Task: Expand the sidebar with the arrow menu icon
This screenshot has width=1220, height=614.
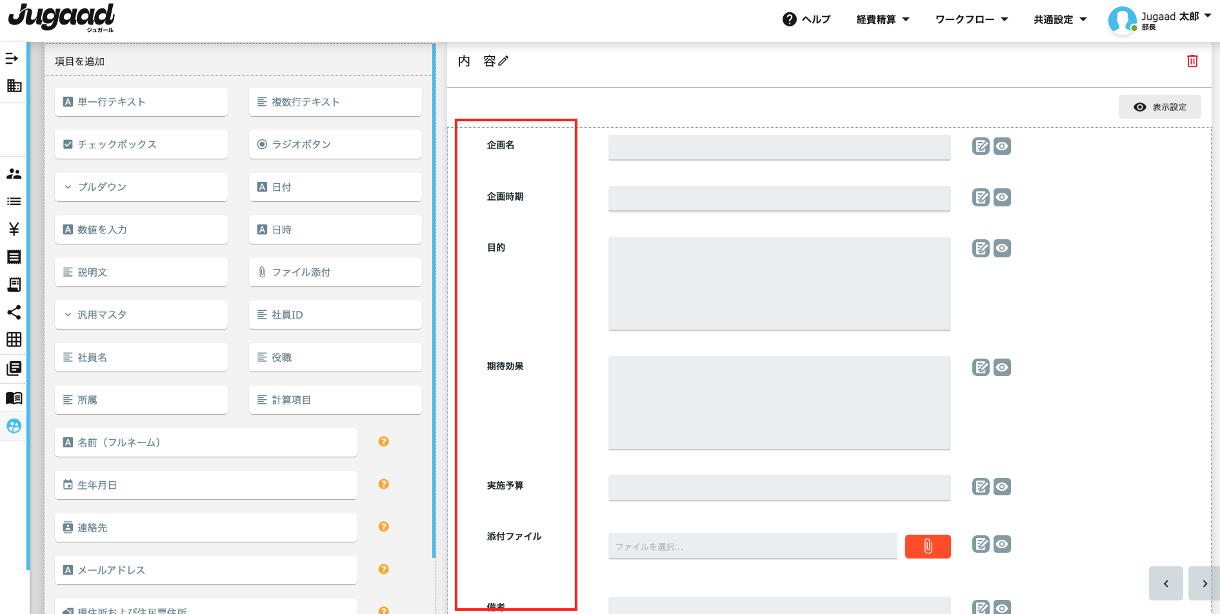Action: (x=12, y=59)
